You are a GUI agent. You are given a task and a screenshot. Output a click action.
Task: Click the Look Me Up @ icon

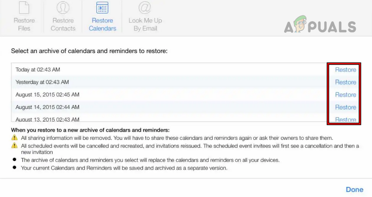coord(145,7)
